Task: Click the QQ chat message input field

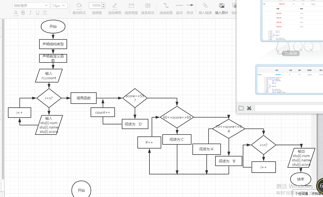Action: tap(289, 108)
